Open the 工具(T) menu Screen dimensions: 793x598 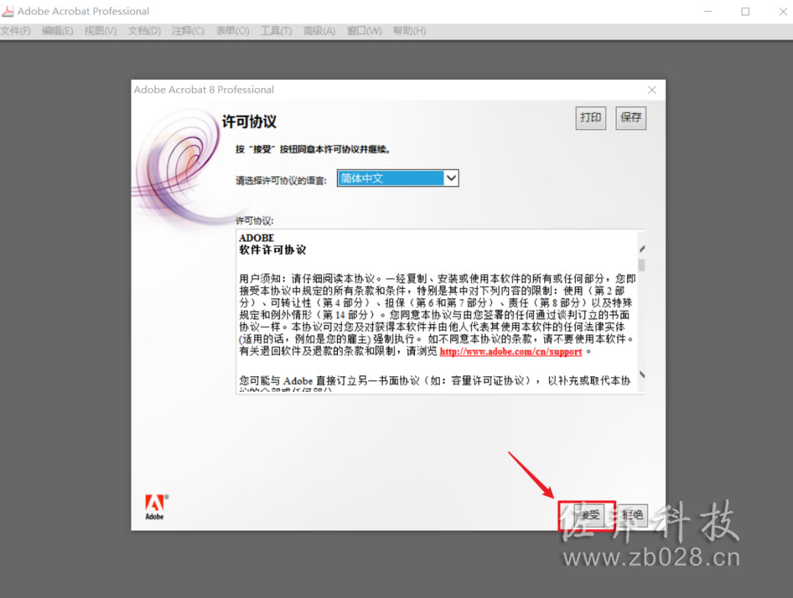276,32
